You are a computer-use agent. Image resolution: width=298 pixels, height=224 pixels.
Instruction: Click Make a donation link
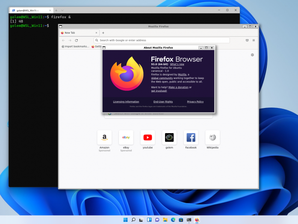(x=178, y=87)
